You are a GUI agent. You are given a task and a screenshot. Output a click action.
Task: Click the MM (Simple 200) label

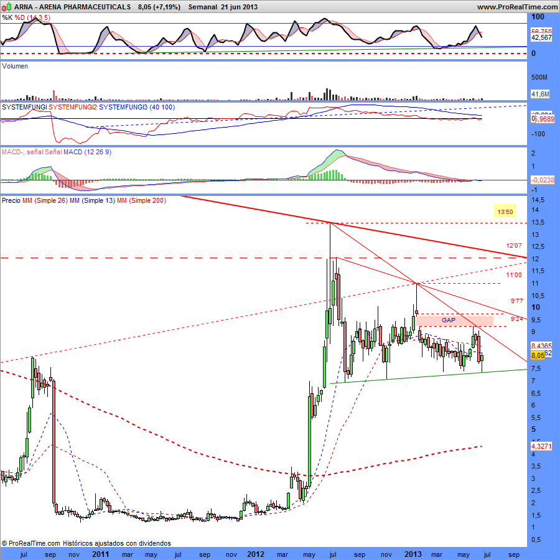click(x=141, y=201)
